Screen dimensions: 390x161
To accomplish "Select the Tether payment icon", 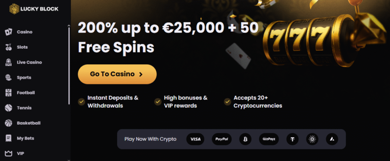I will [x=292, y=139].
